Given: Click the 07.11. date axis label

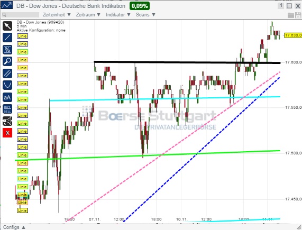Looking at the screenshot, I should point(95,219).
